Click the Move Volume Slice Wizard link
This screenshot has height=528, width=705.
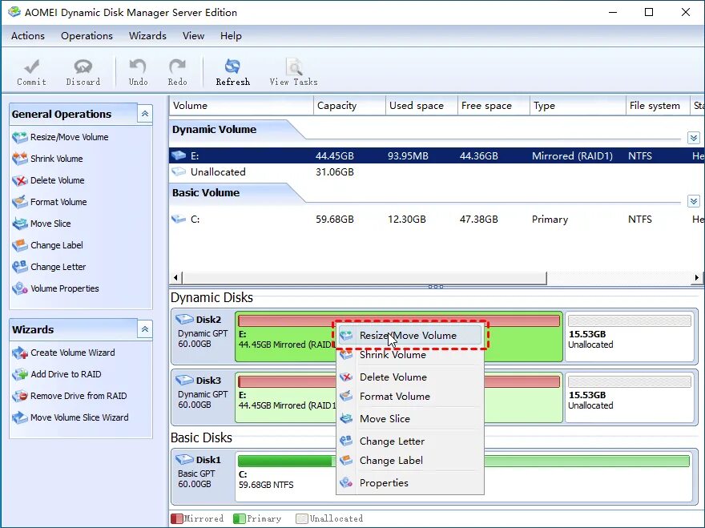tap(79, 417)
